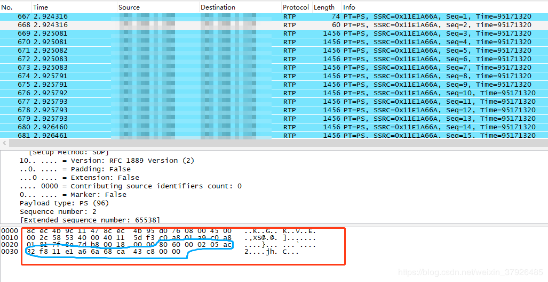The image size is (548, 282).
Task: Click hex dump offset 0000 row
Action: pyautogui.click(x=158, y=231)
